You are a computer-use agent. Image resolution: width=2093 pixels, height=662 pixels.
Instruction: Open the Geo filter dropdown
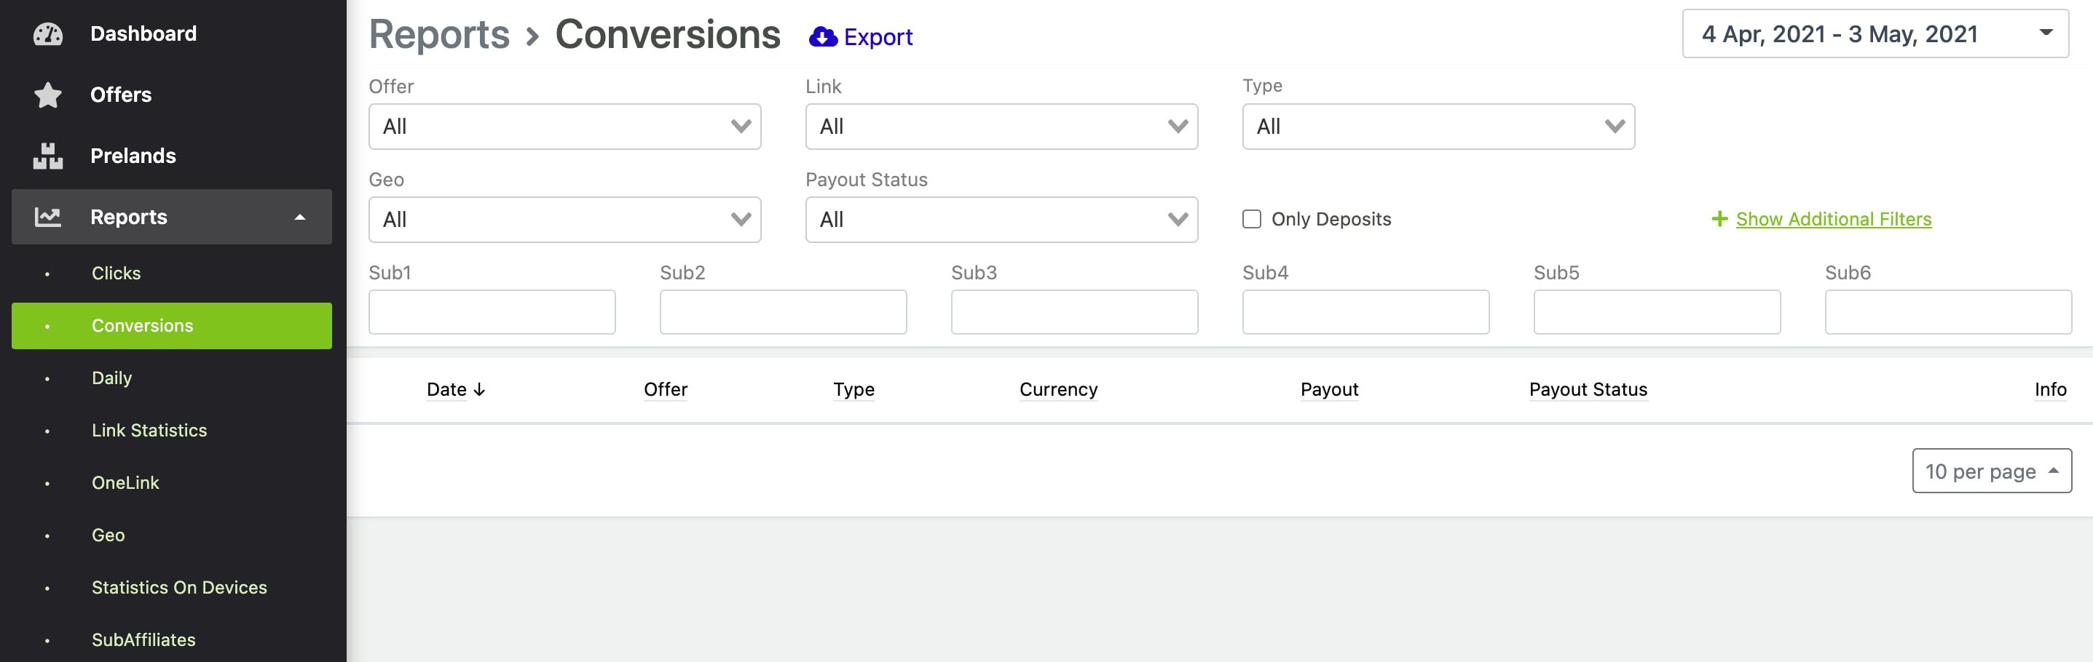(x=564, y=220)
